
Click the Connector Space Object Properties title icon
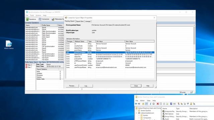coord(66,18)
